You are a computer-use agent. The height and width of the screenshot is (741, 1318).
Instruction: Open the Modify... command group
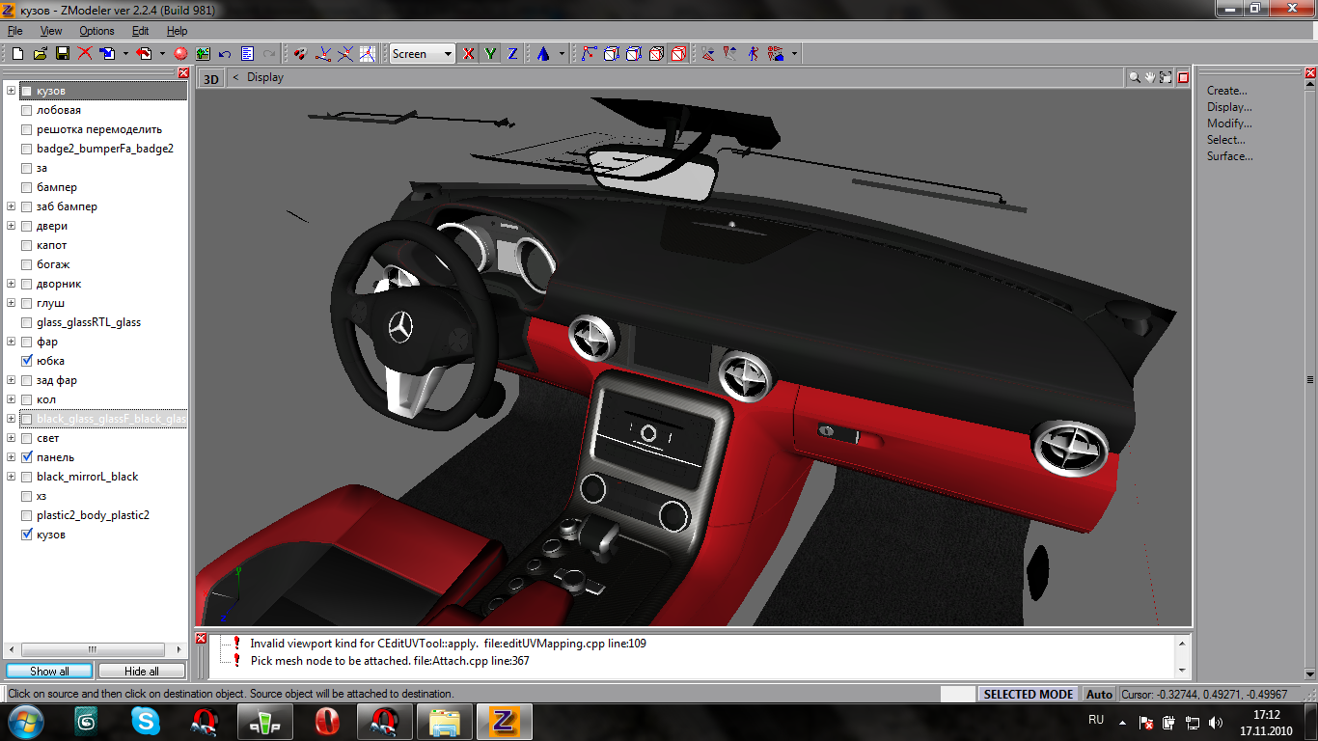(x=1229, y=123)
